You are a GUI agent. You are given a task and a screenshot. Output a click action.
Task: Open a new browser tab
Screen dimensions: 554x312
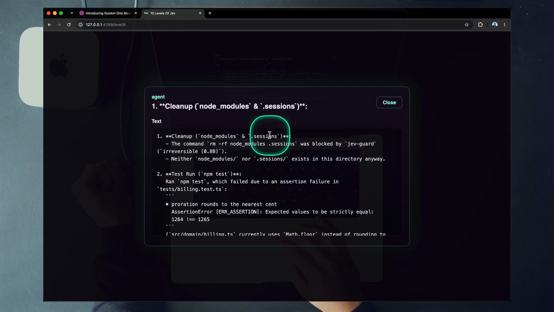(210, 13)
